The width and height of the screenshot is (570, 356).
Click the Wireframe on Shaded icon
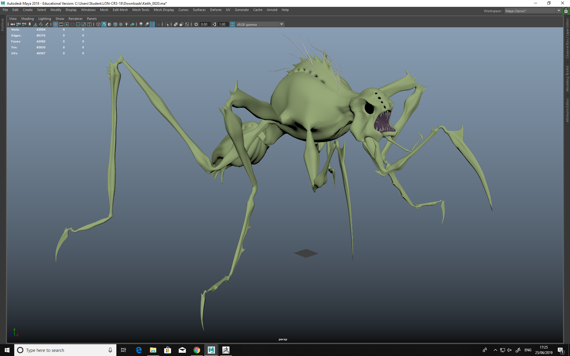pyautogui.click(x=115, y=24)
